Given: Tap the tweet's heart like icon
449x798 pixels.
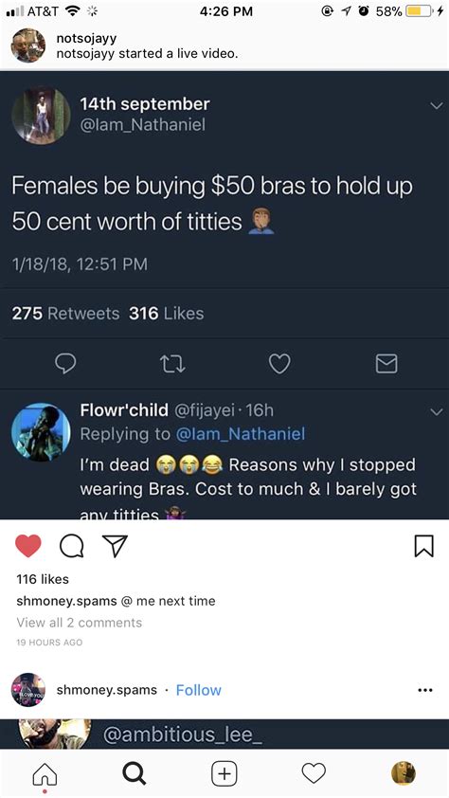Looking at the screenshot, I should tap(279, 363).
